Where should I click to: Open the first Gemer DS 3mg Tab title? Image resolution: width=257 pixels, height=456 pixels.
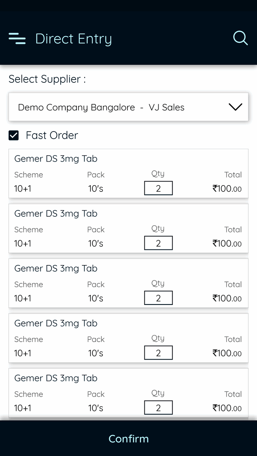pos(56,159)
